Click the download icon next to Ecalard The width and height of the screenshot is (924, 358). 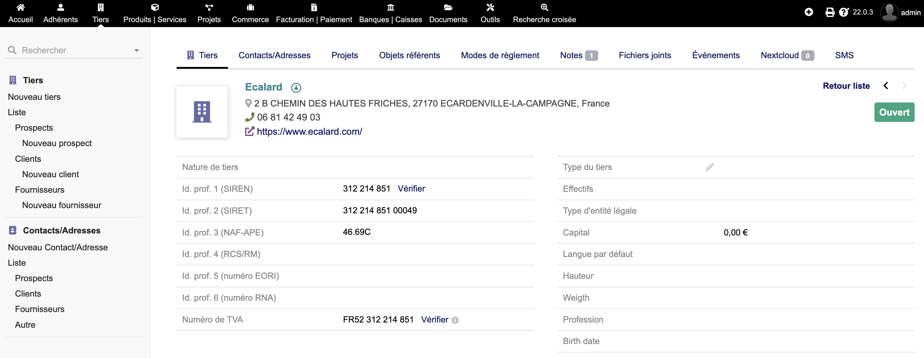296,88
